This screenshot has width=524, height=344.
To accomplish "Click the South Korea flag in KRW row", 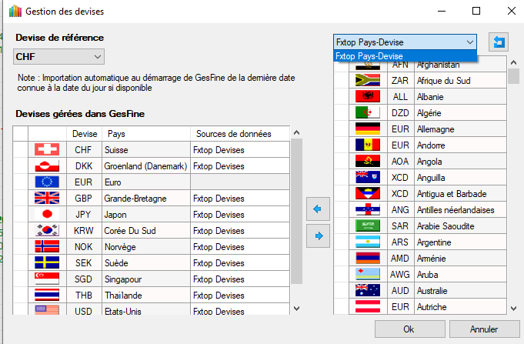I will click(47, 230).
